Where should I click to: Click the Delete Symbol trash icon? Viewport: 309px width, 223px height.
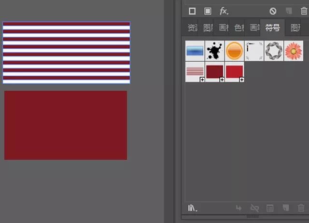coord(301,209)
